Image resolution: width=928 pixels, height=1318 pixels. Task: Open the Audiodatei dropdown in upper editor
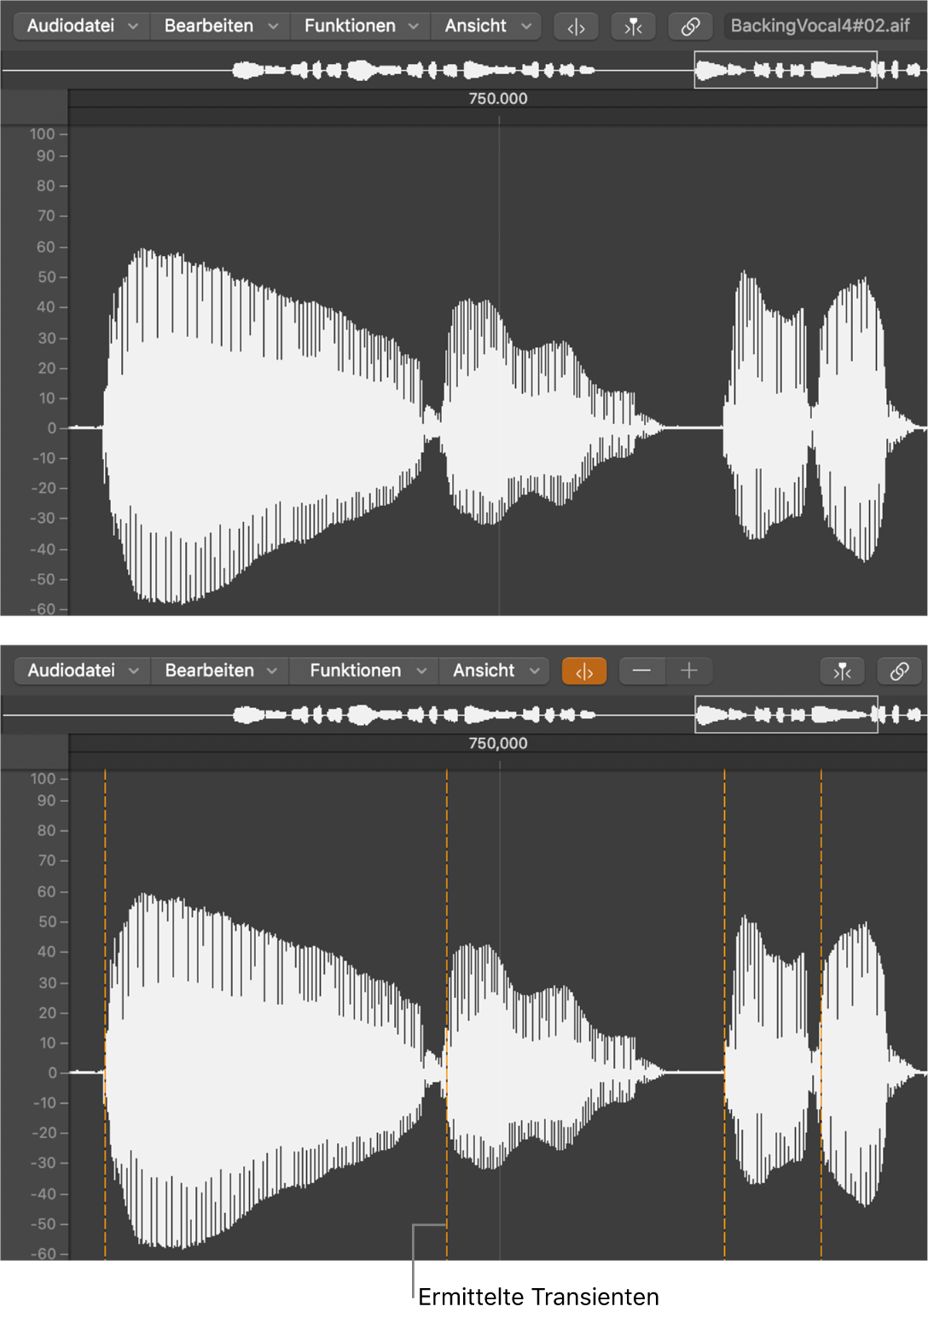(x=81, y=26)
